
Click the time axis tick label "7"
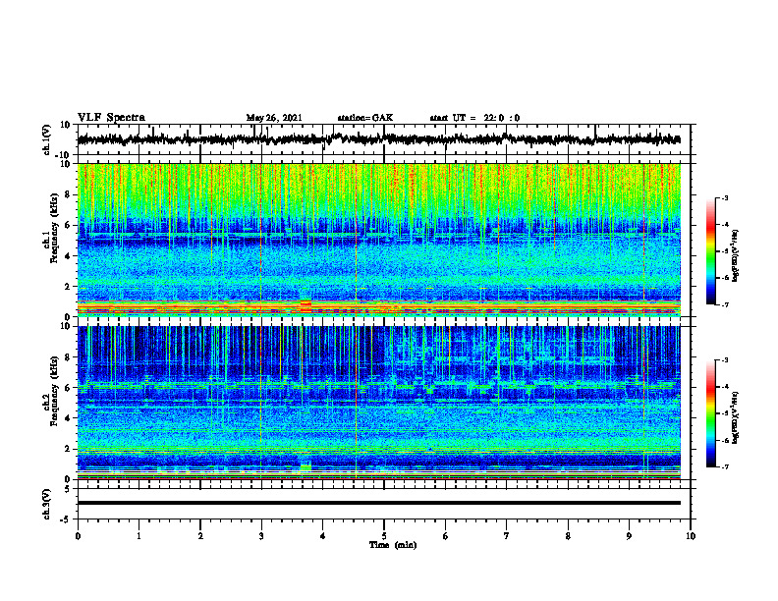pyautogui.click(x=507, y=536)
